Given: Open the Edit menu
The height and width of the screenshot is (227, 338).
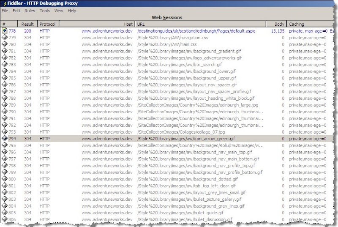Looking at the screenshot, I should click(x=16, y=11).
